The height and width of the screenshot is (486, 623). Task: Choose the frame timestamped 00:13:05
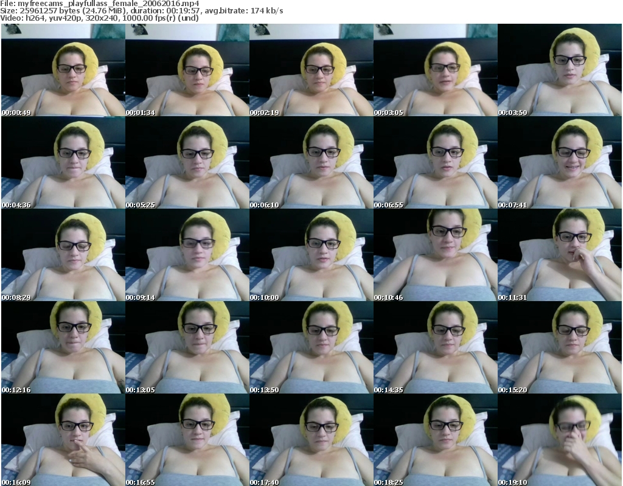(187, 347)
